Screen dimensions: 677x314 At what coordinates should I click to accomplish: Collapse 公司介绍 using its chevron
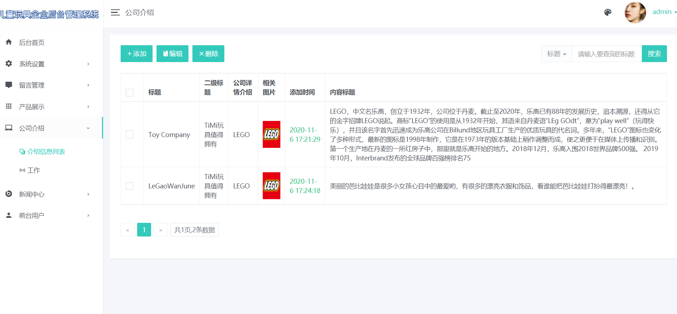coord(88,128)
